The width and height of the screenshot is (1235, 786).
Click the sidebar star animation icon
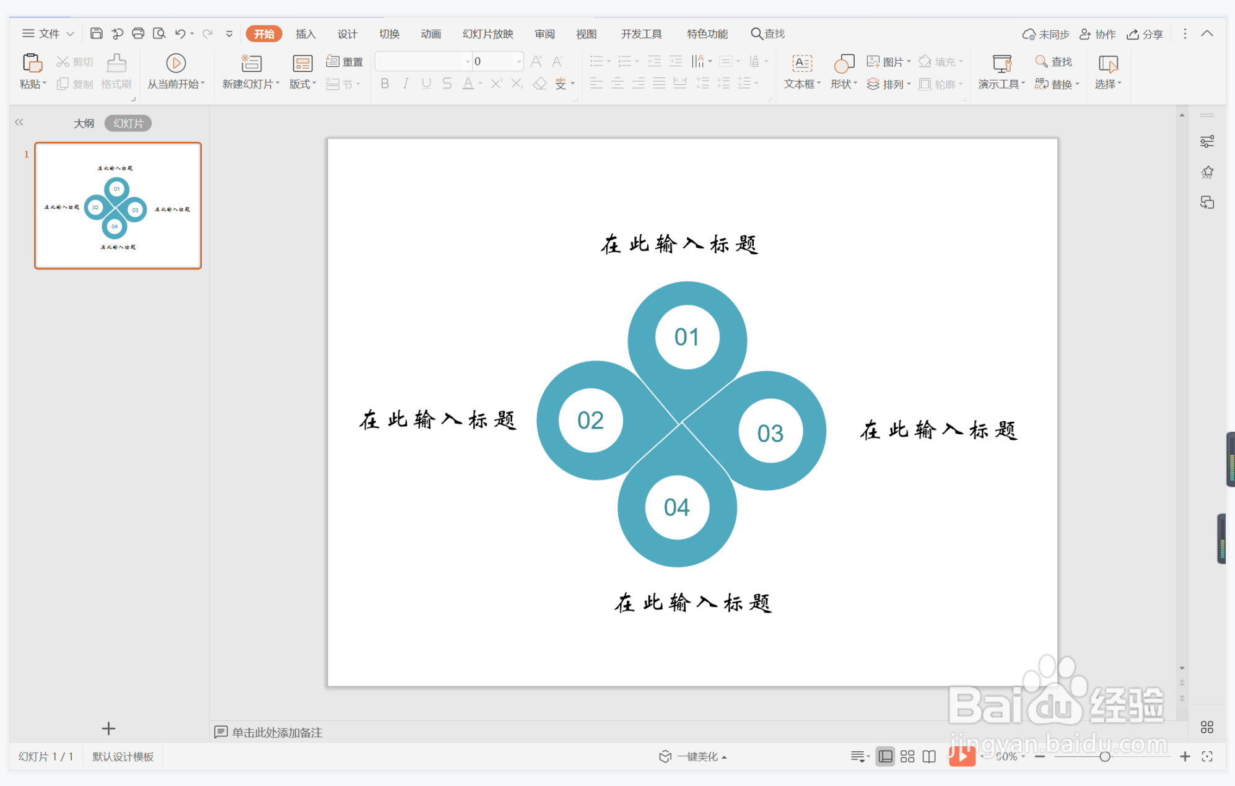pyautogui.click(x=1207, y=172)
